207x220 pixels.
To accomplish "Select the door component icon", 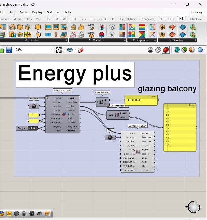I will click(x=56, y=35).
